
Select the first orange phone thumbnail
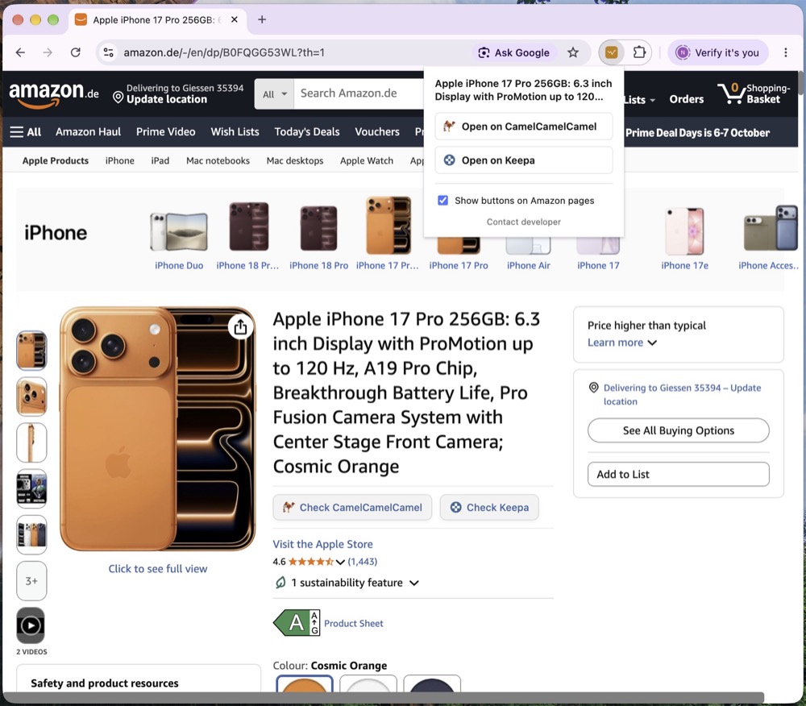(x=31, y=351)
